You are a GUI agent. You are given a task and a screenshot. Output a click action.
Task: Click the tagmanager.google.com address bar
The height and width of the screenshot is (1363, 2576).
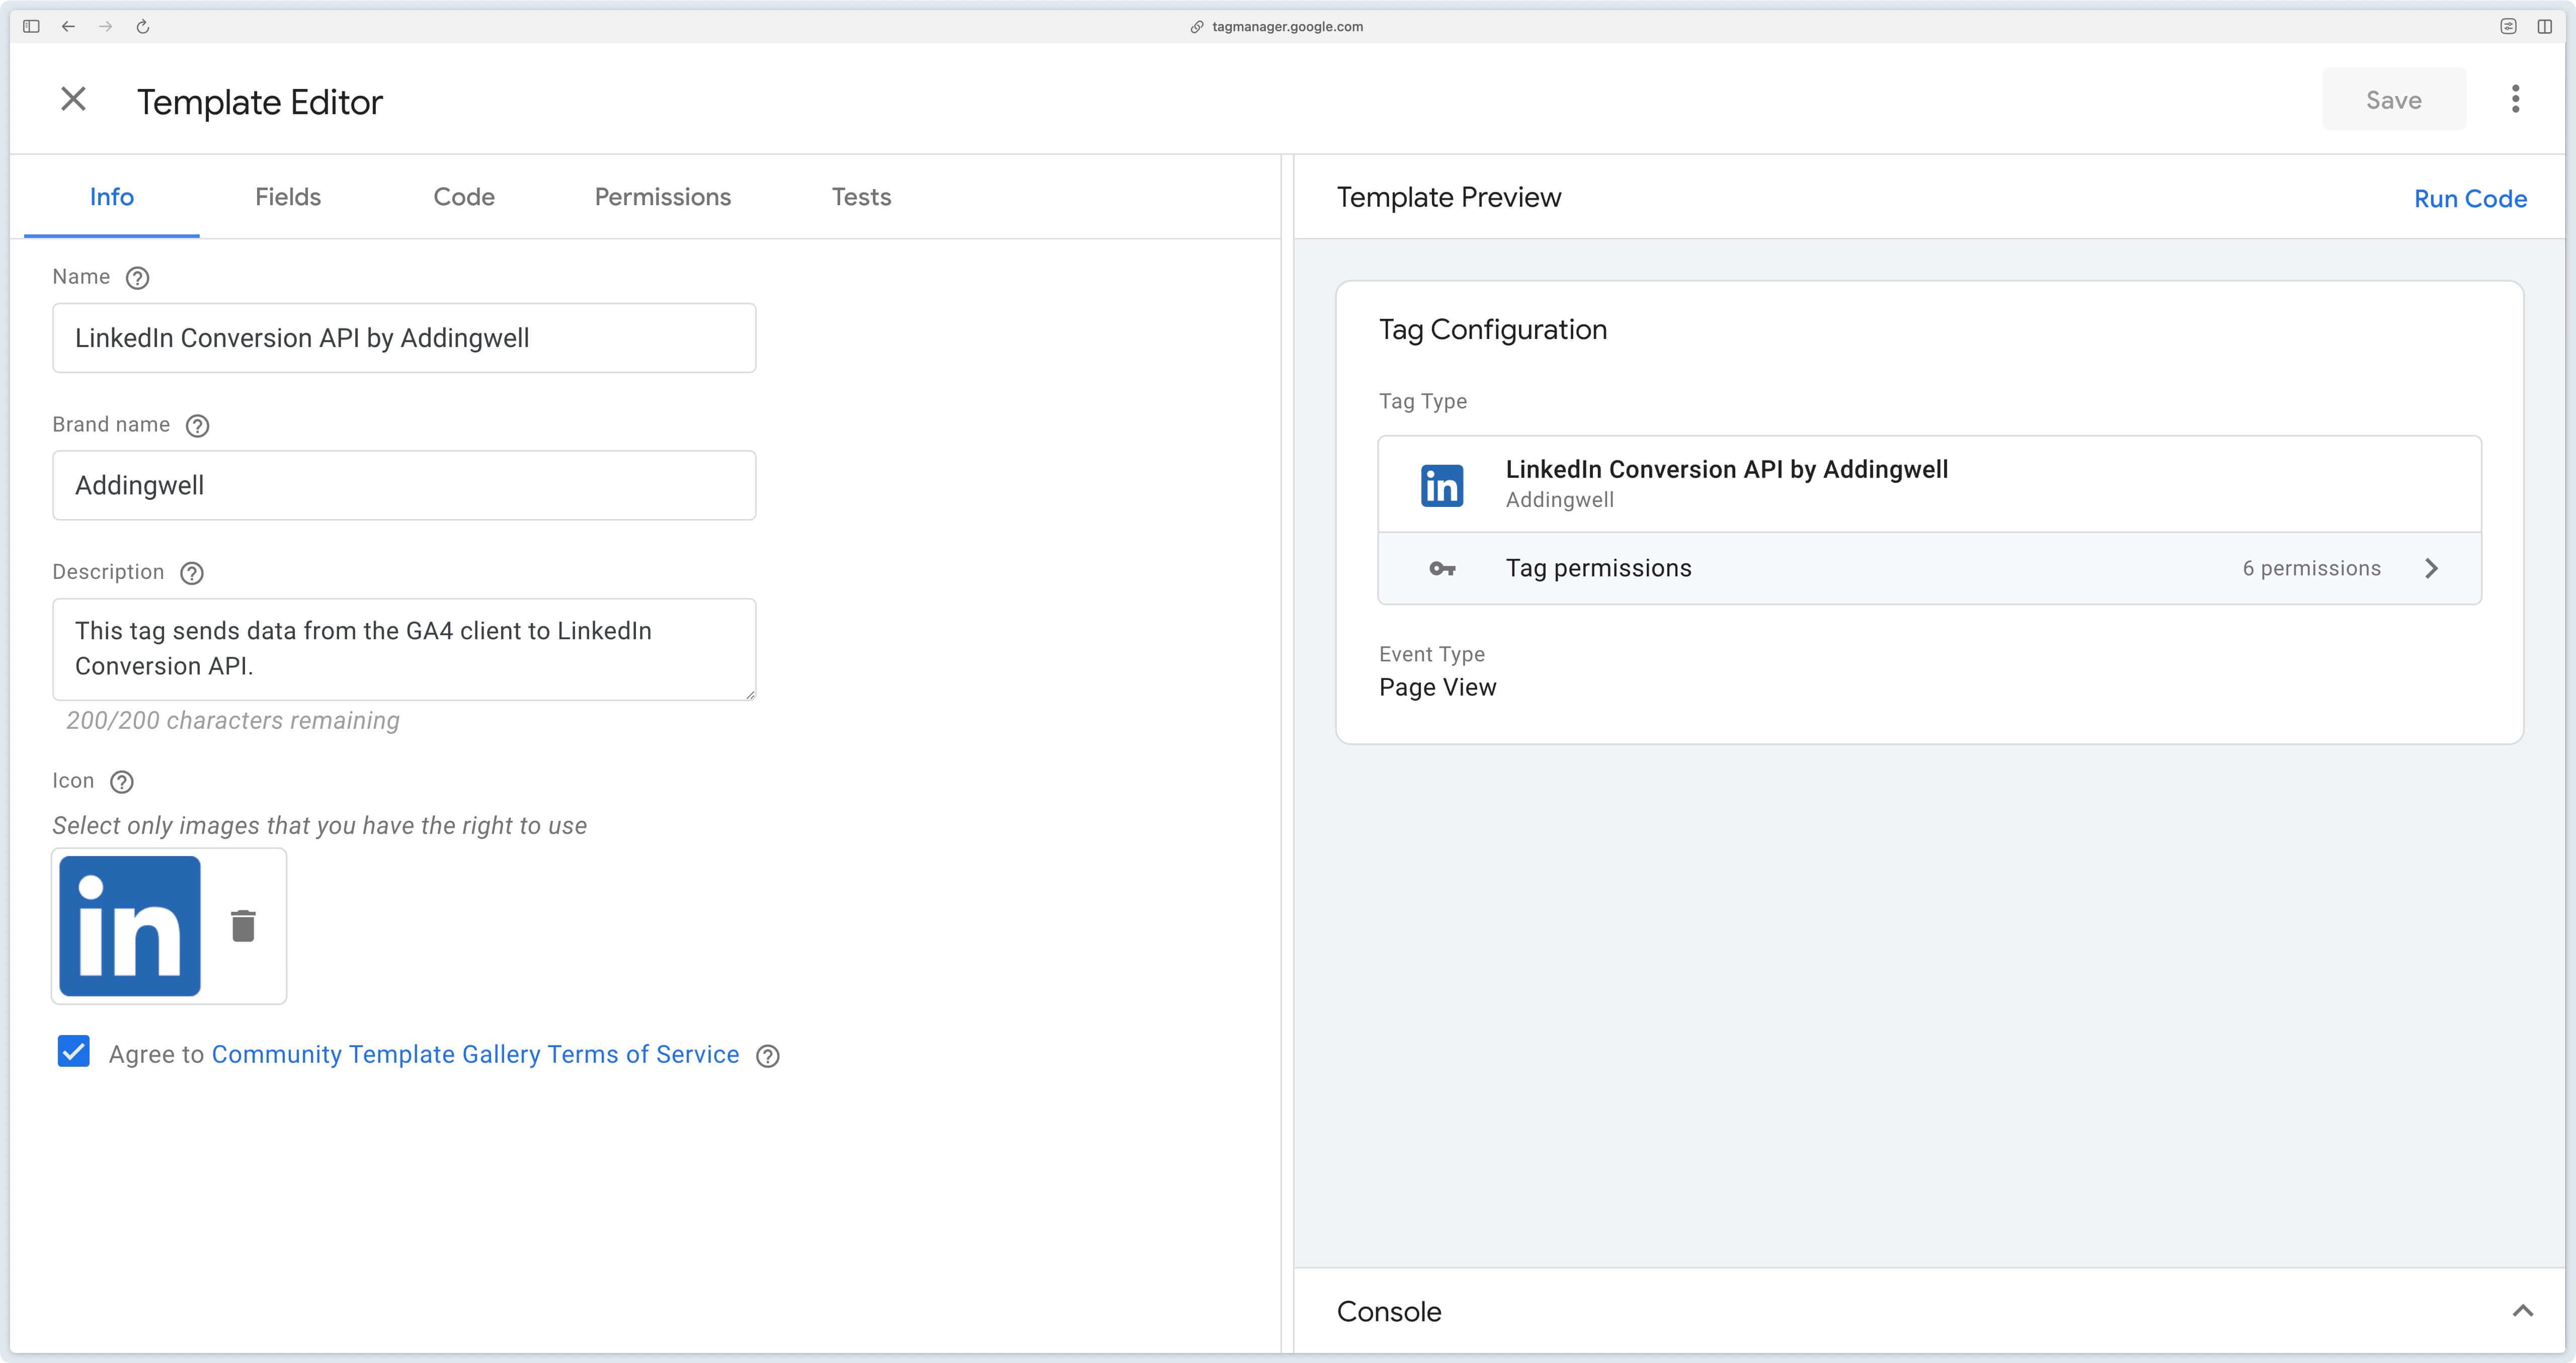pos(1287,27)
